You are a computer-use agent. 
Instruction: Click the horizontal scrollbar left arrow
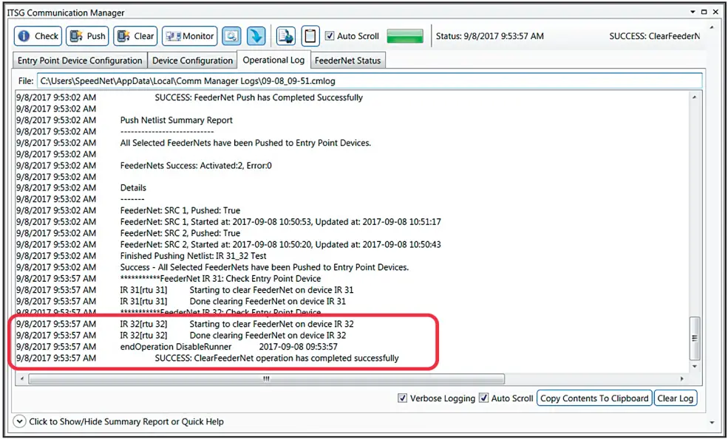tap(22, 378)
